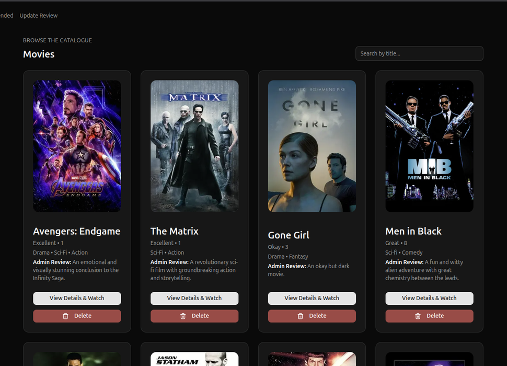This screenshot has width=507, height=366.
Task: Open View Details & Watch for Men in Black
Action: coord(429,298)
